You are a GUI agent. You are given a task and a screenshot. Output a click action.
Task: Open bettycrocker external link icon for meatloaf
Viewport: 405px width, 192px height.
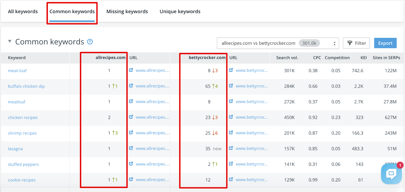(x=231, y=101)
